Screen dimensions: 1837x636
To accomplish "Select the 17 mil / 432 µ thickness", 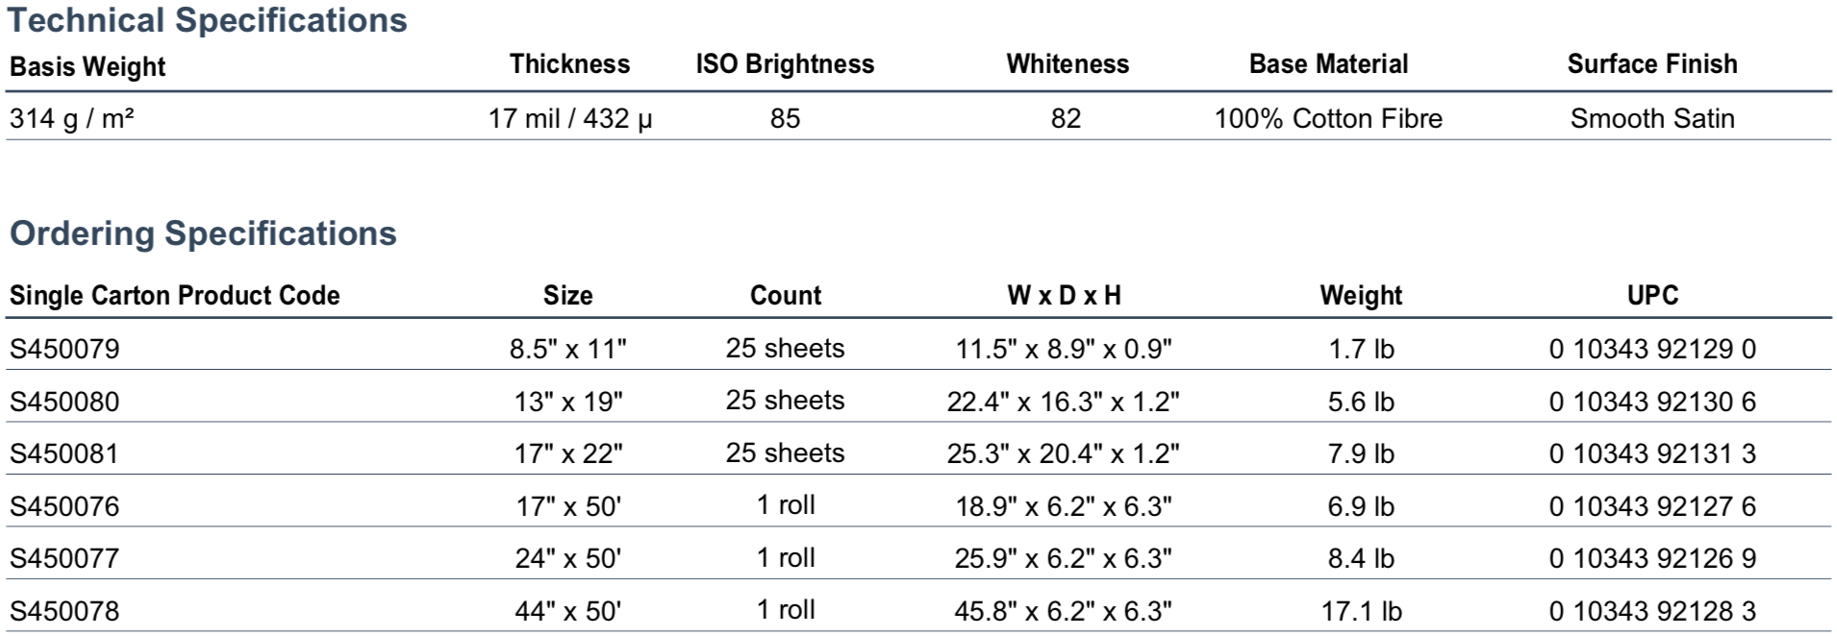I will (569, 118).
